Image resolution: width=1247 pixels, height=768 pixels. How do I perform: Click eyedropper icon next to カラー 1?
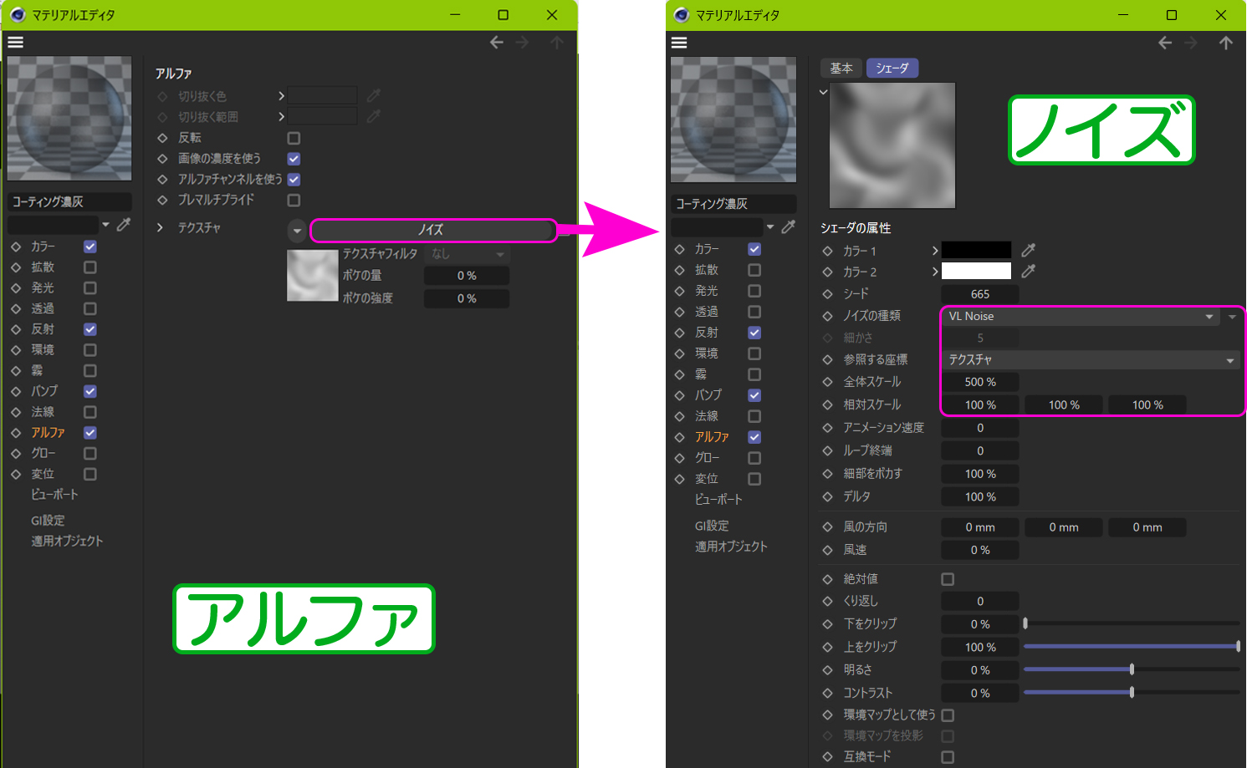[1029, 250]
